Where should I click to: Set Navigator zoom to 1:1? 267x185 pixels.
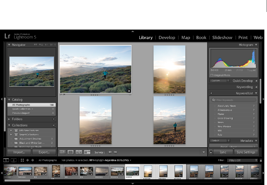(x=46, y=45)
